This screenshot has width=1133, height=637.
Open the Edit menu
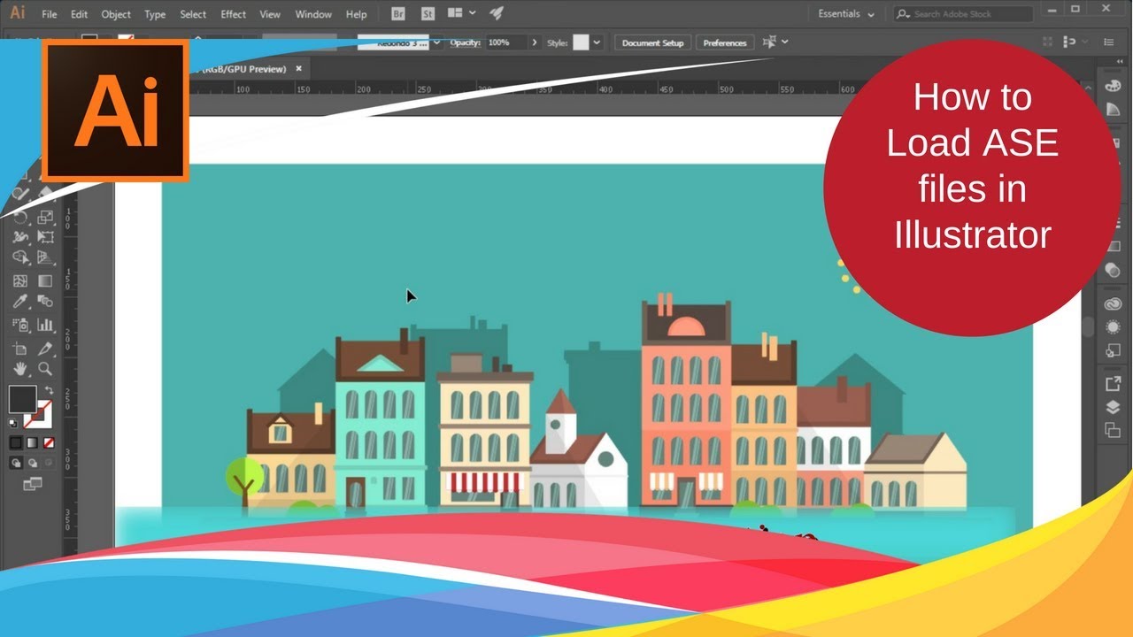(79, 14)
